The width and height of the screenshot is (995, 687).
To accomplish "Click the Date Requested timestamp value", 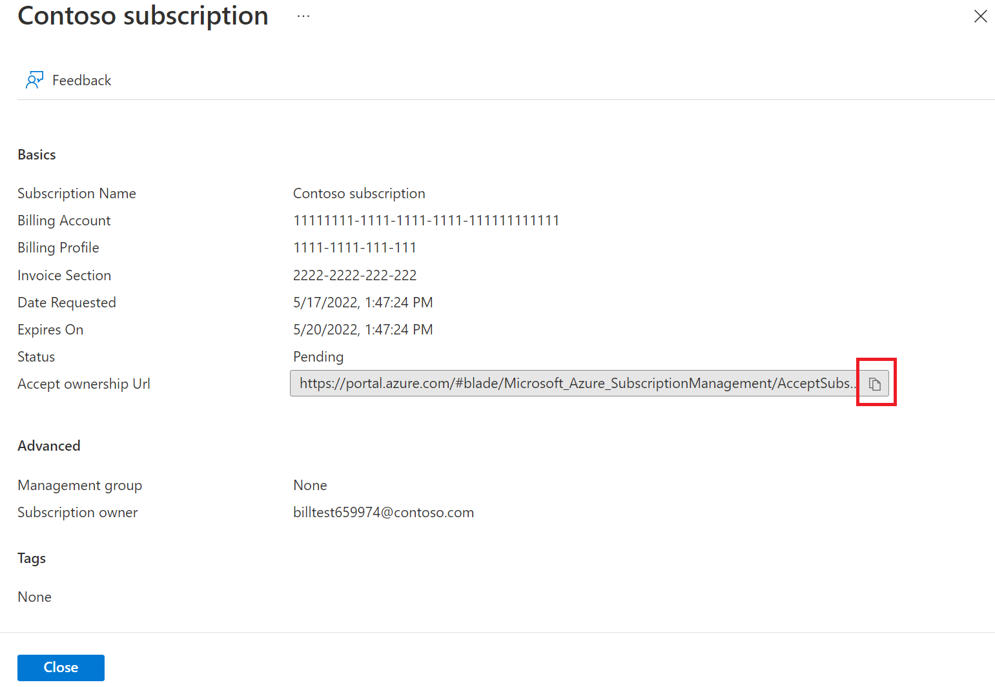I will [363, 302].
